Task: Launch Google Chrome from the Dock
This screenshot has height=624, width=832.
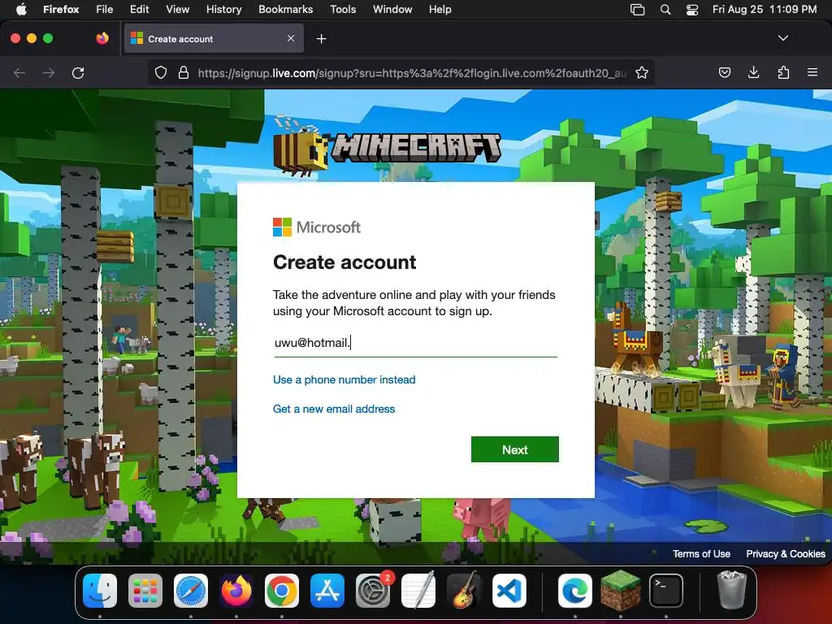Action: coord(282,591)
